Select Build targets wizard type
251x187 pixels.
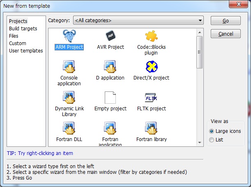23,28
